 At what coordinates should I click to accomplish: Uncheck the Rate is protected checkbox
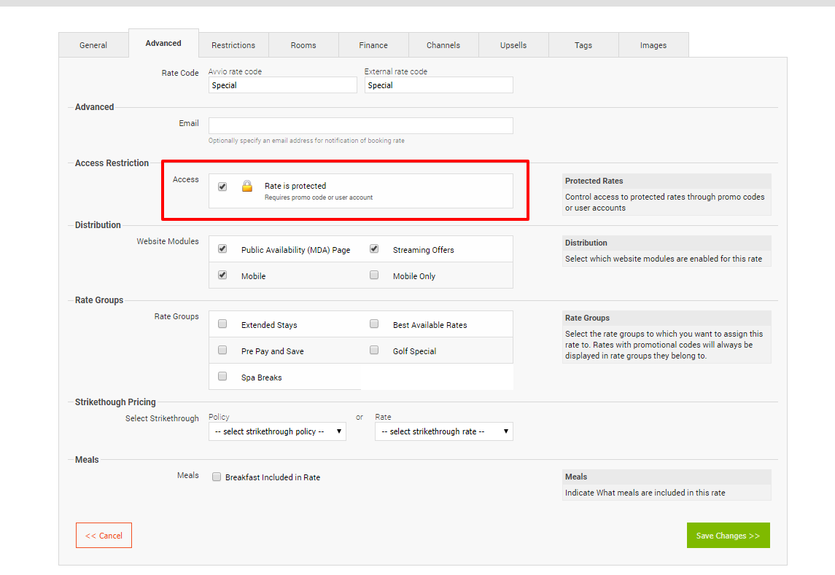[222, 187]
